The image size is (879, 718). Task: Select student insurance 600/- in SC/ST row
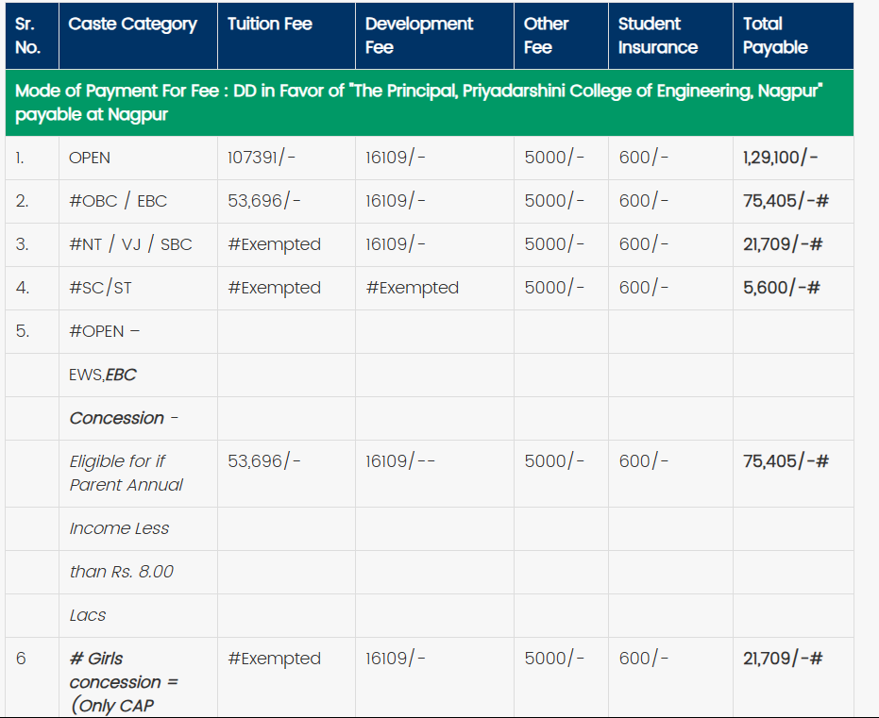tap(644, 288)
